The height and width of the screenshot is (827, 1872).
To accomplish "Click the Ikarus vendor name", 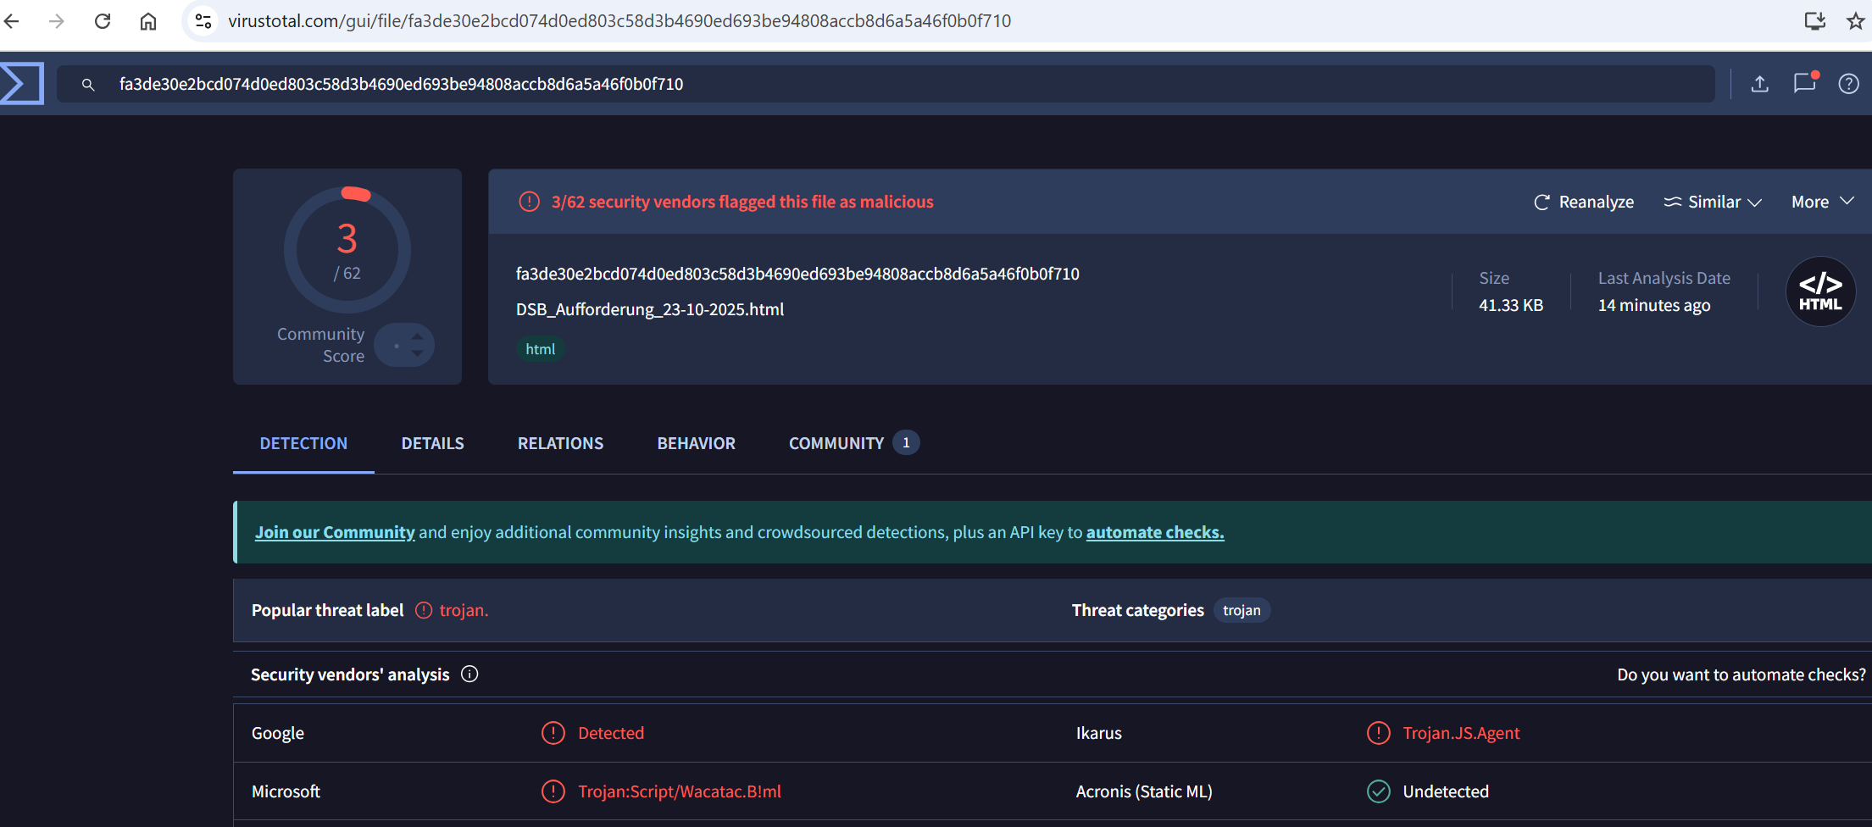I will coord(1099,733).
